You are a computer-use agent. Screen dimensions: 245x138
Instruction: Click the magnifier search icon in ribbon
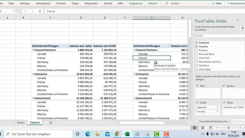tap(167, 3)
